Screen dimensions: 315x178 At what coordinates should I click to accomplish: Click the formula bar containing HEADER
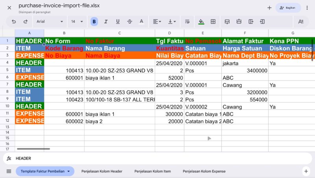tap(157, 158)
